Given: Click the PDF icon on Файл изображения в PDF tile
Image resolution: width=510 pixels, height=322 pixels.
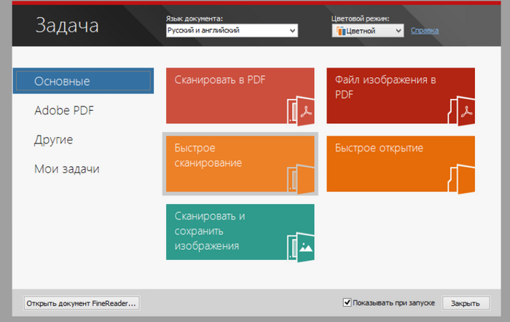Looking at the screenshot, I should coord(461,111).
